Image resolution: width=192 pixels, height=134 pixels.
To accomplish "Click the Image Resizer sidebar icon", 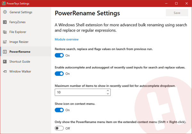I will coord(5,42).
